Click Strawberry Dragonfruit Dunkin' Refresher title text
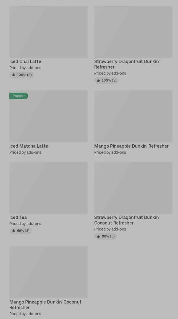The width and height of the screenshot is (178, 319). 127,64
